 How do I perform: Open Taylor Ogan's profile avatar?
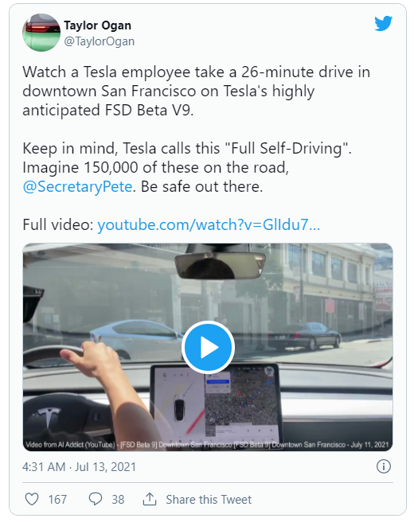click(41, 33)
